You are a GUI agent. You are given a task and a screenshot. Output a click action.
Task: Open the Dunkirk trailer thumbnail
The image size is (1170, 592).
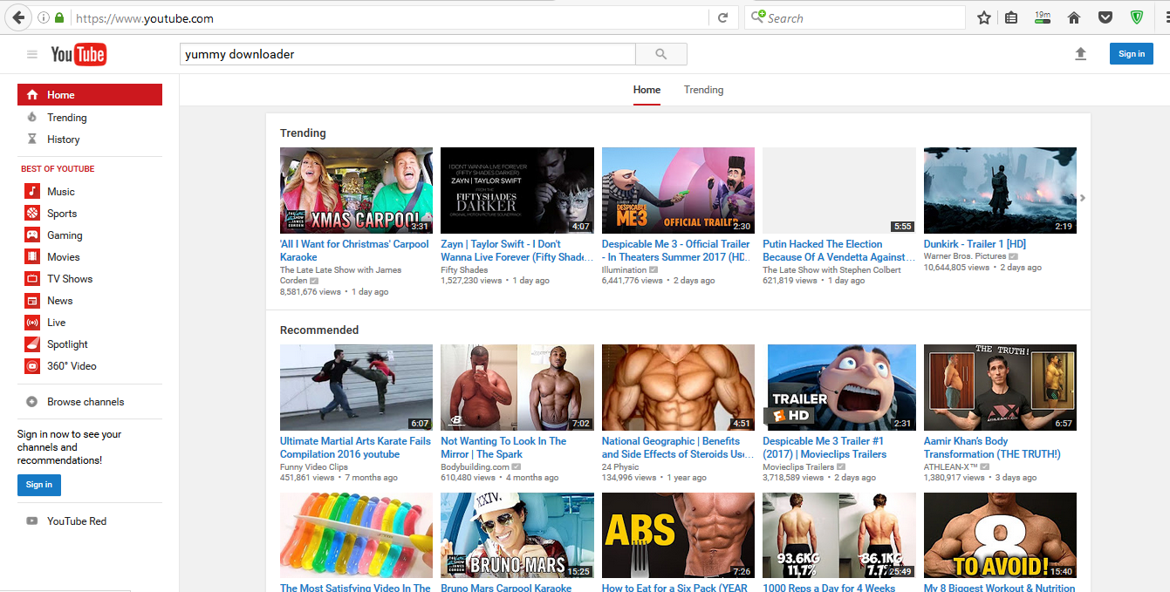[x=1000, y=190]
